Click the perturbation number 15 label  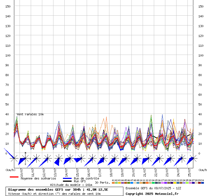pos(156,180)
